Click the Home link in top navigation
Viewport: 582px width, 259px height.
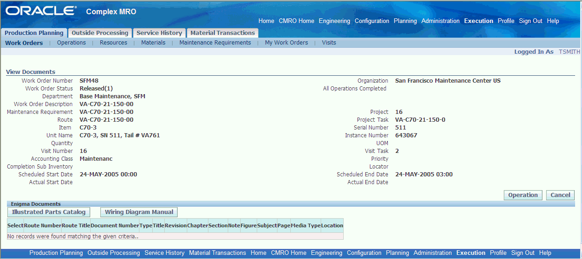point(266,21)
